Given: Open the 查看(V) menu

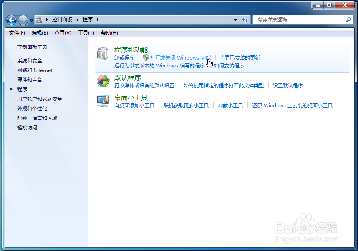Looking at the screenshot, I should [63, 33].
